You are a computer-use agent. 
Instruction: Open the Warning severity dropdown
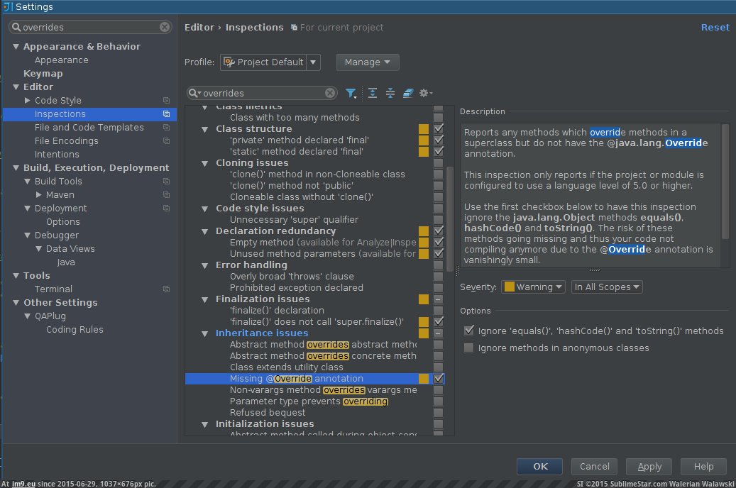click(x=534, y=287)
